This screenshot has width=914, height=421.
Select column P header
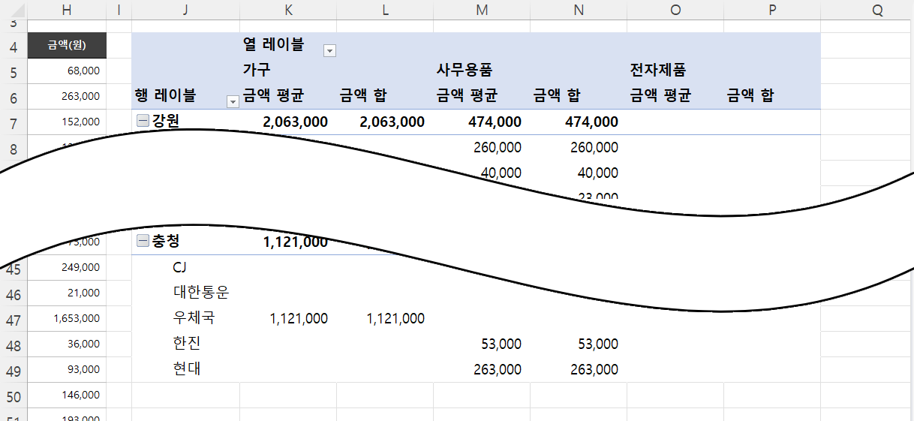coord(772,9)
